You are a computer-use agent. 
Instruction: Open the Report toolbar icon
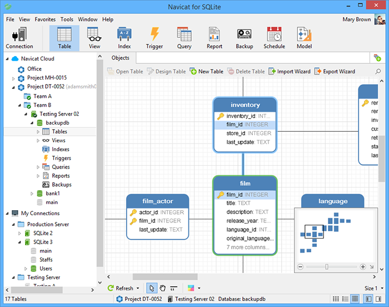(215, 38)
